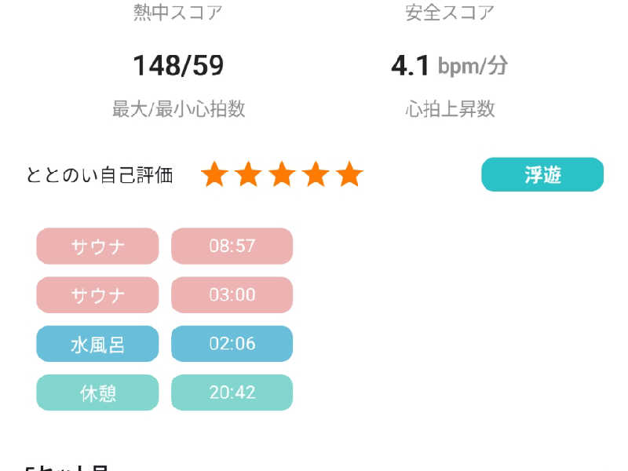
Task: Open the 熱中スコア label
Action: pyautogui.click(x=178, y=13)
